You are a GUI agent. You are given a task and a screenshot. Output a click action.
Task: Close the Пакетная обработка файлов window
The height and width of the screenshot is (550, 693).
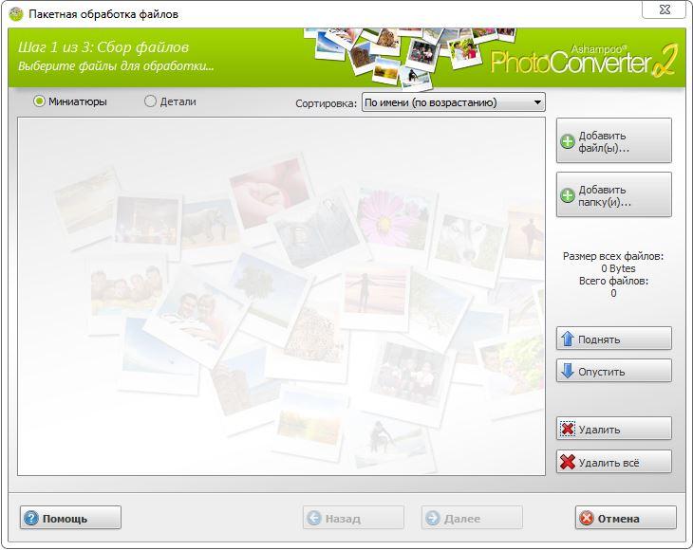pos(665,9)
